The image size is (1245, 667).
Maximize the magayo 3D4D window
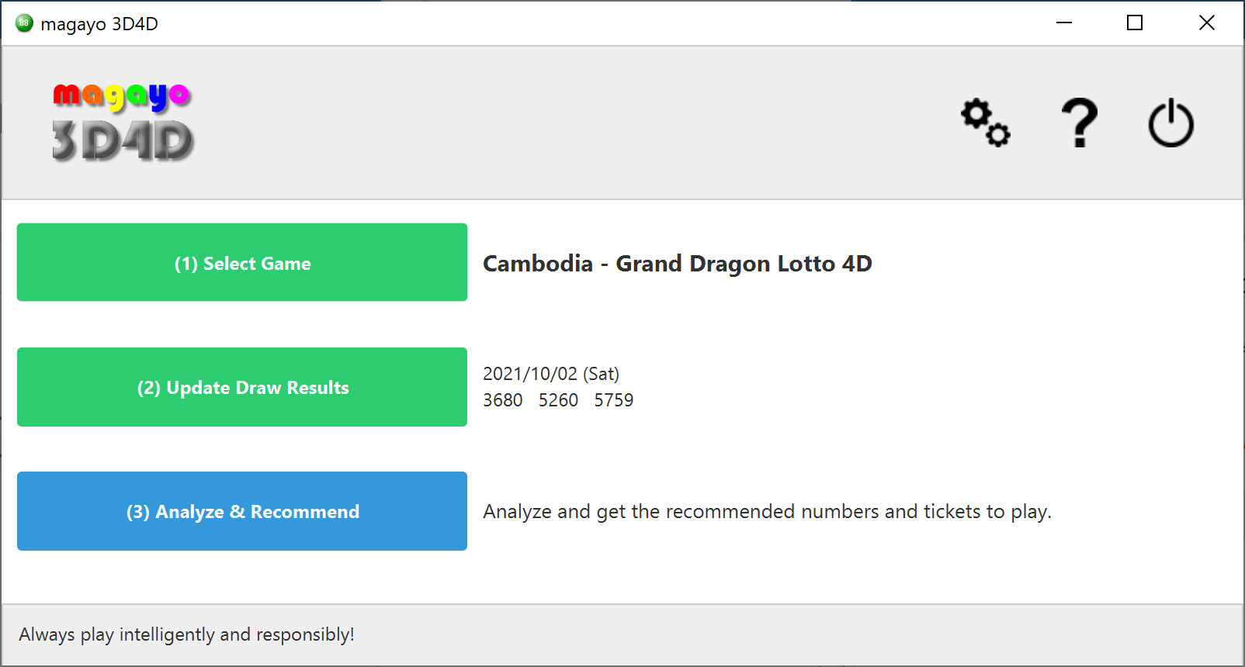(x=1135, y=22)
